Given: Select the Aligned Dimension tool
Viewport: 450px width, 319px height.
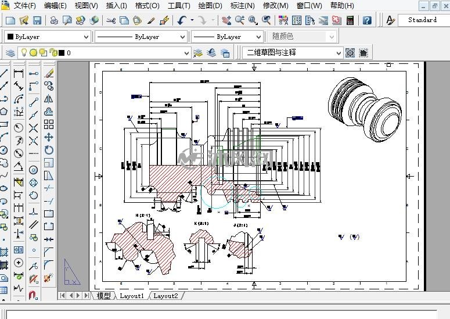Looking at the screenshot, I should 19,86.
